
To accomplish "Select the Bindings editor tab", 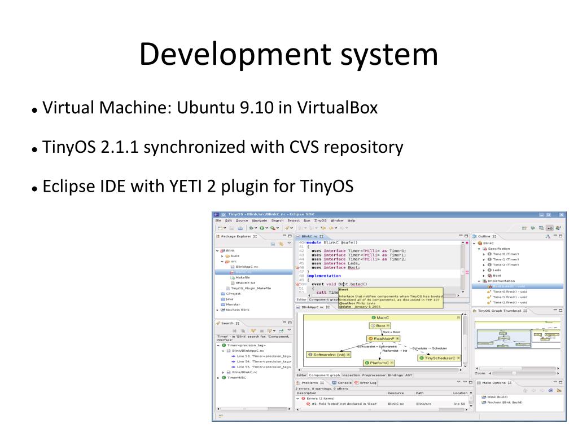I will pyautogui.click(x=395, y=375).
